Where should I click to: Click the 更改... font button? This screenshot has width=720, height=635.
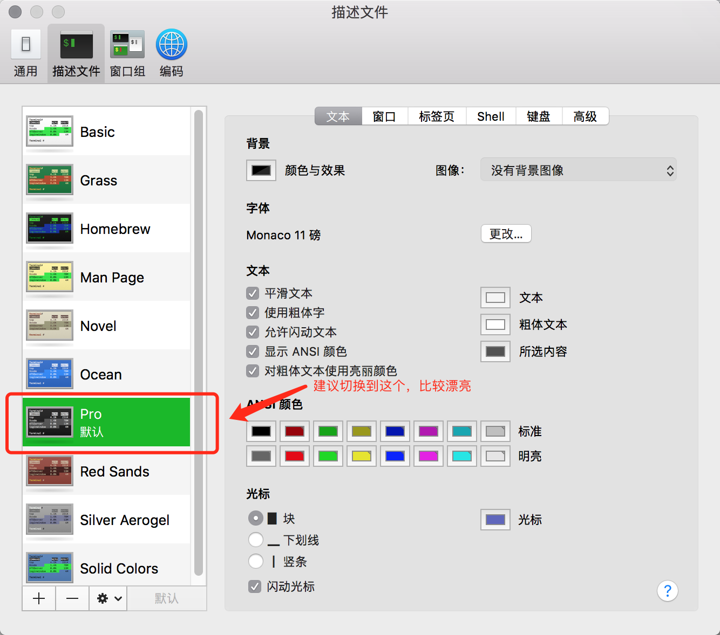point(506,234)
